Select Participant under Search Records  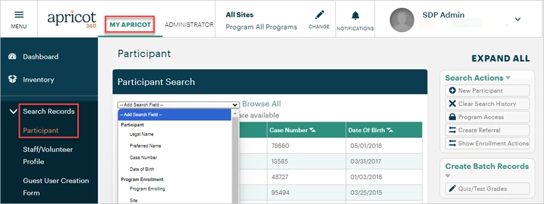pos(41,130)
